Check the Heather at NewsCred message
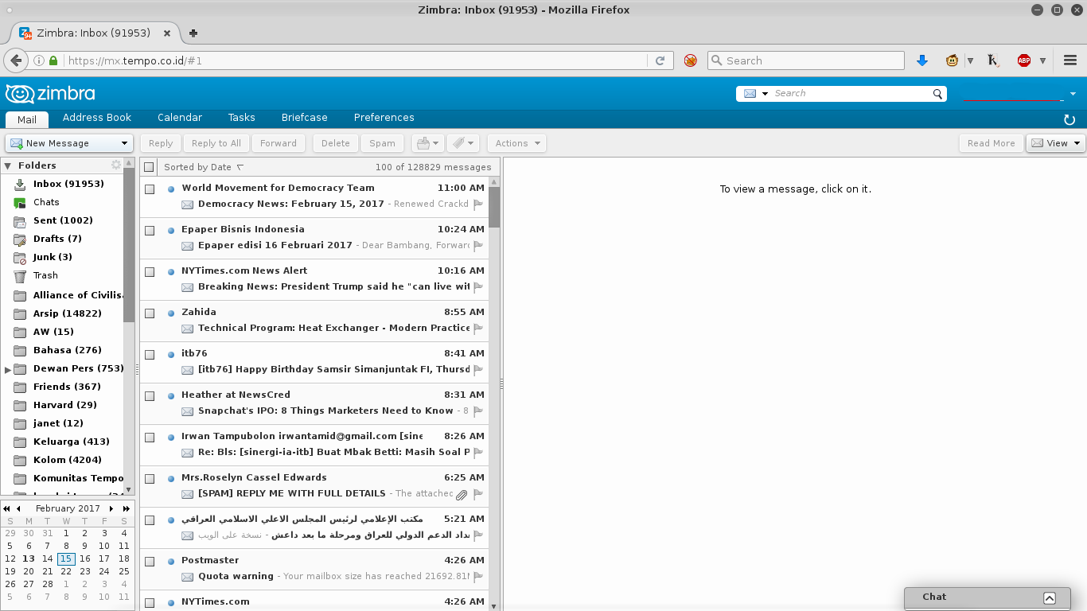Image resolution: width=1087 pixels, height=611 pixels. click(x=150, y=396)
